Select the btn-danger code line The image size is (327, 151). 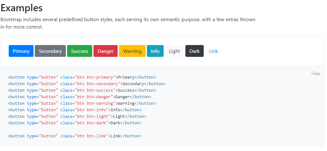79,97
